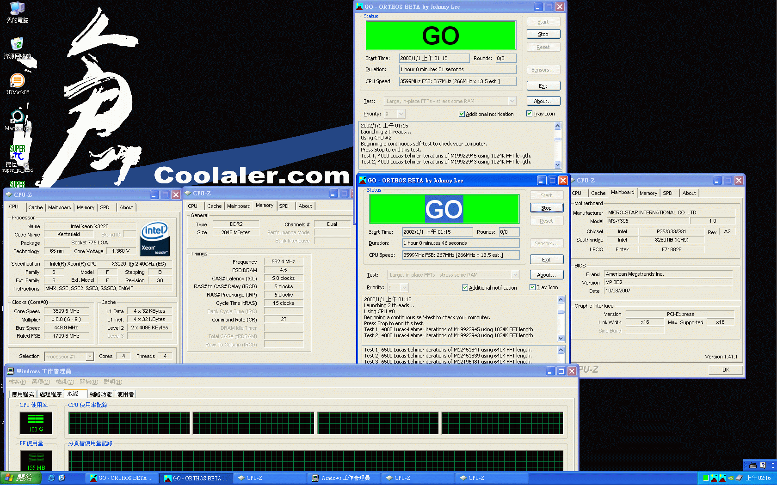This screenshot has width=777, height=485.
Task: Open the My Computer desktop icon
Action: click(17, 12)
